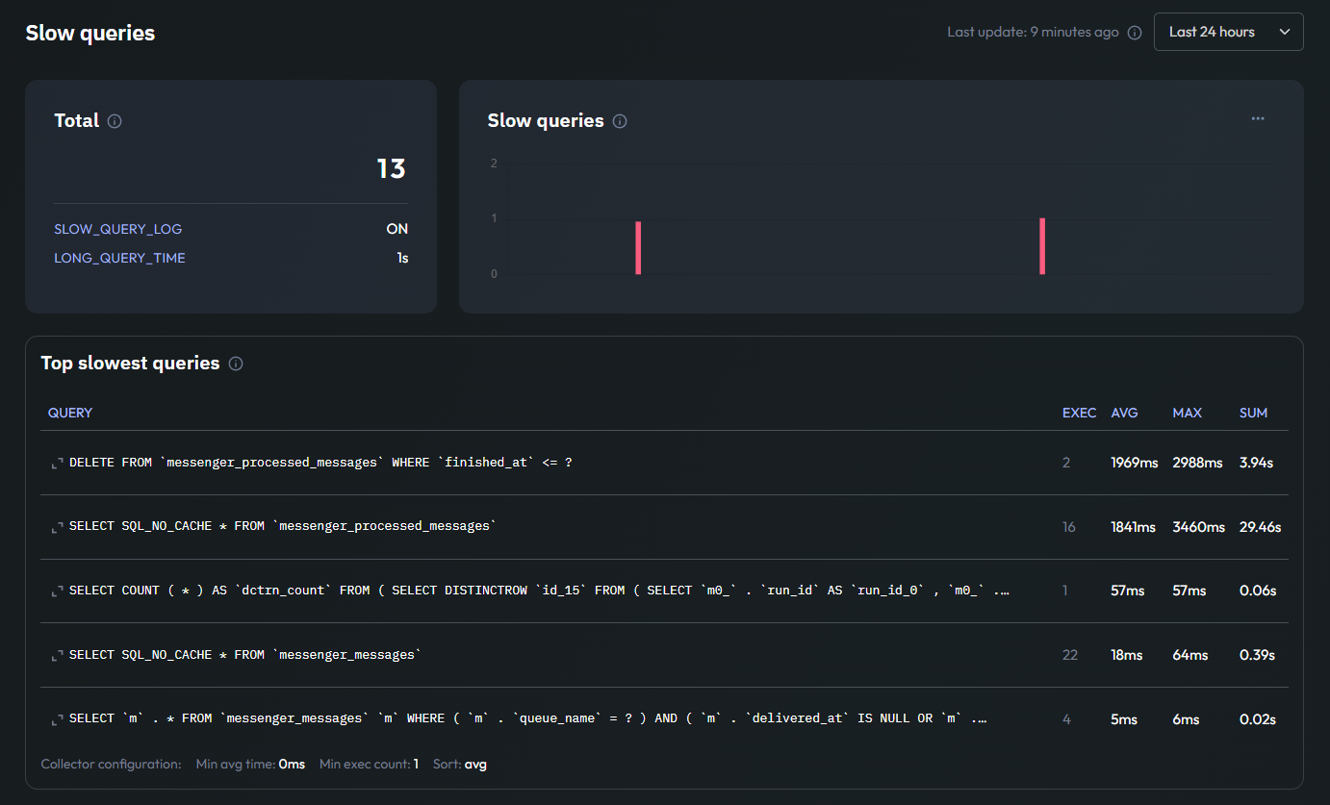
Task: Click the 1s value of LONG_QUERY_TIME
Action: 402,258
